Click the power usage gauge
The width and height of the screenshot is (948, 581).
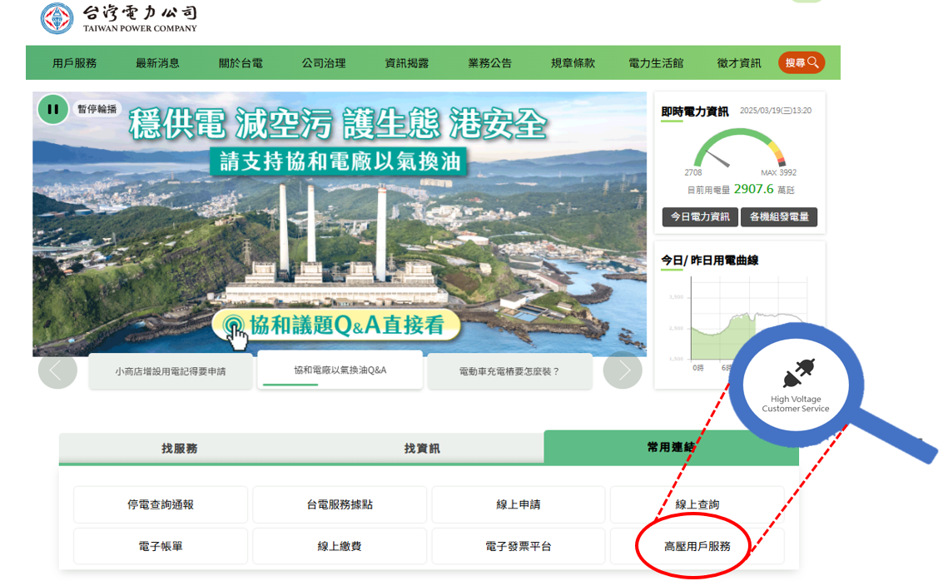click(739, 148)
